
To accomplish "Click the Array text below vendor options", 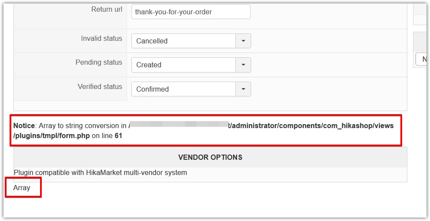I will [x=22, y=188].
